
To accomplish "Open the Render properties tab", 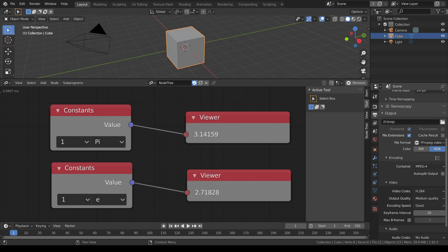I will (x=375, y=106).
